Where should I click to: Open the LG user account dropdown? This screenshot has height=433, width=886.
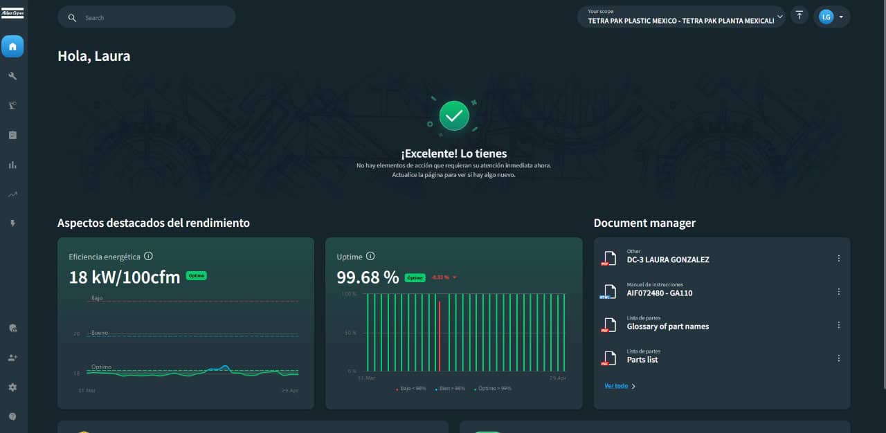click(831, 17)
